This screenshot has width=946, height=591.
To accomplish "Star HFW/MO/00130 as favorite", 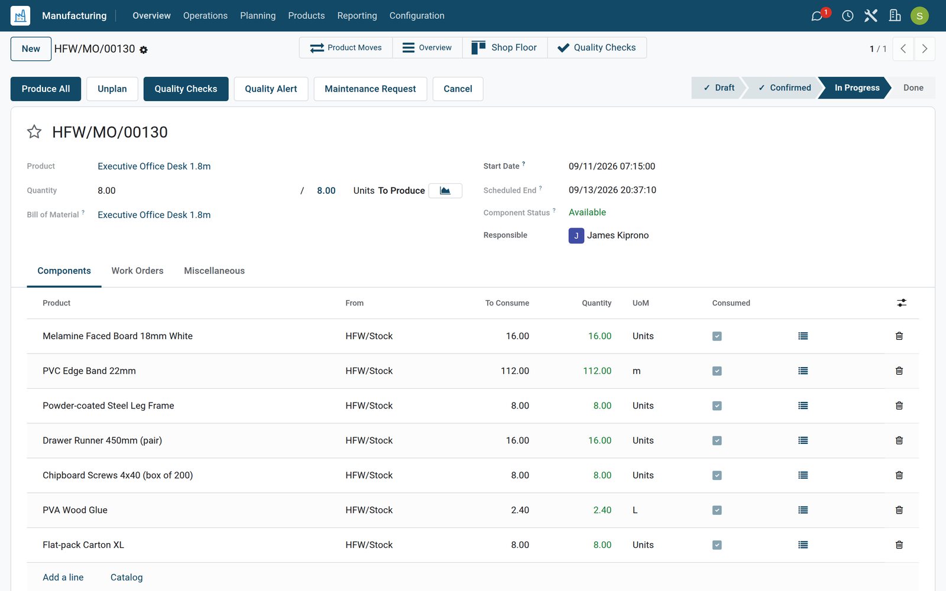I will click(34, 132).
